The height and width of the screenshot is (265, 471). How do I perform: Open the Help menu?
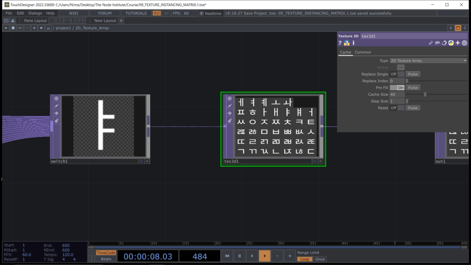tap(50, 13)
